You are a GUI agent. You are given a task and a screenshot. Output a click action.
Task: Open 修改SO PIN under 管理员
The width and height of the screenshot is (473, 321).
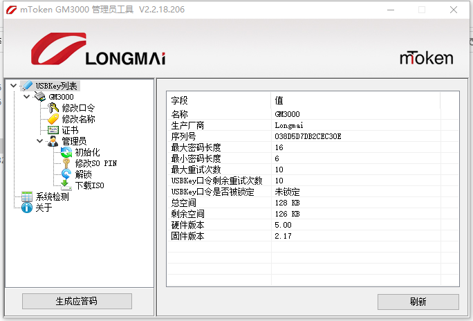96,163
